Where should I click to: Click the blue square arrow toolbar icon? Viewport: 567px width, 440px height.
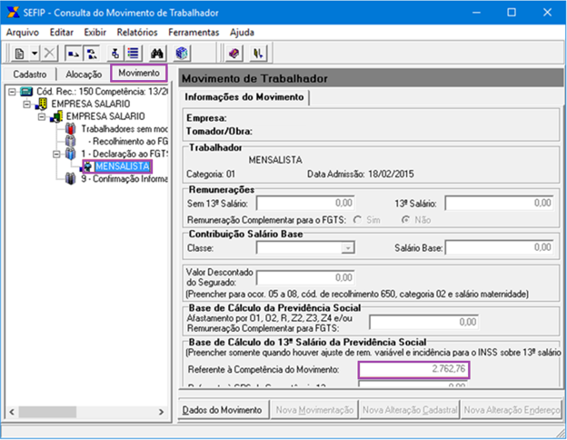click(74, 54)
